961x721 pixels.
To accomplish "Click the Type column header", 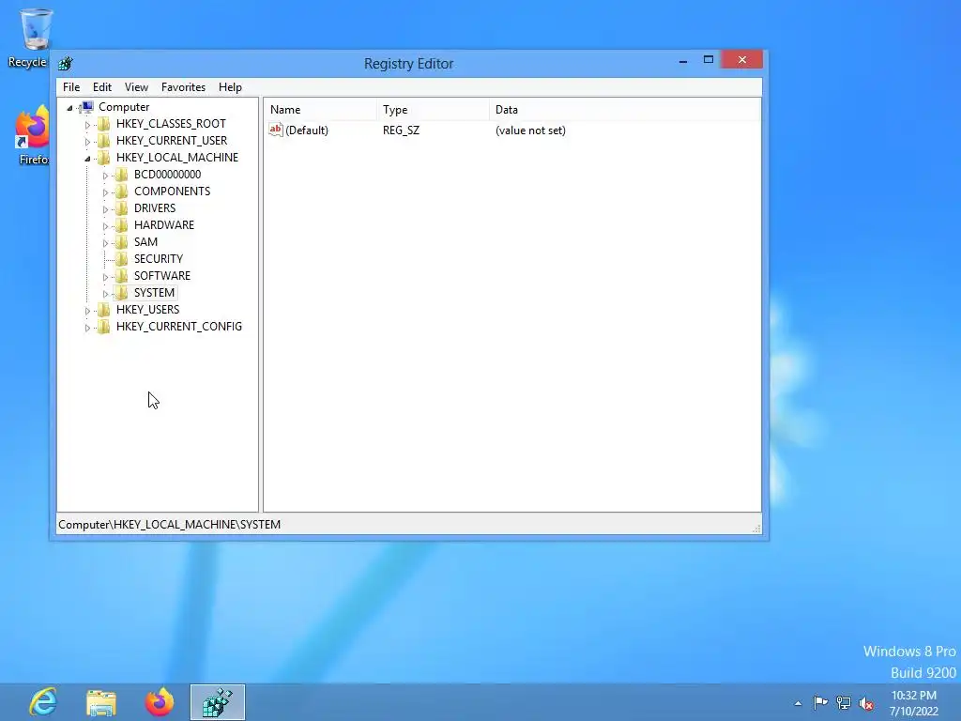I will tap(434, 110).
